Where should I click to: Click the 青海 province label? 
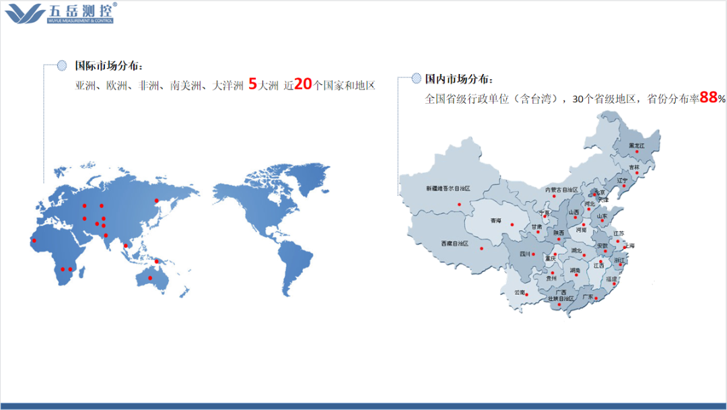coord(495,220)
